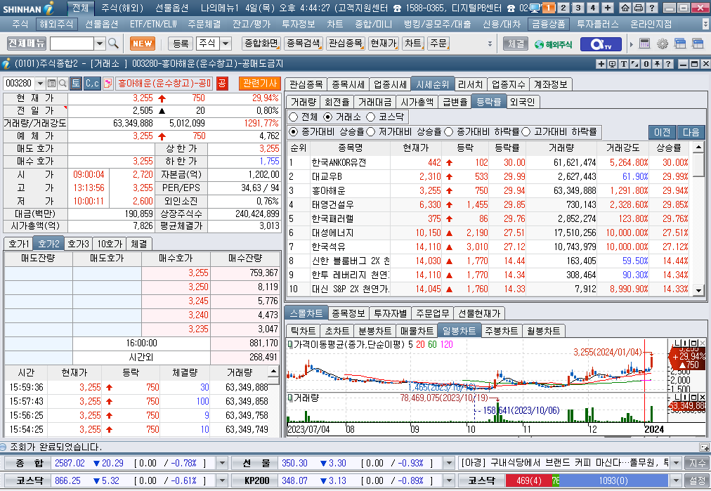Viewport: 711px width, 491px height.
Task: Open the Alpha TV banner button
Action: click(x=601, y=44)
